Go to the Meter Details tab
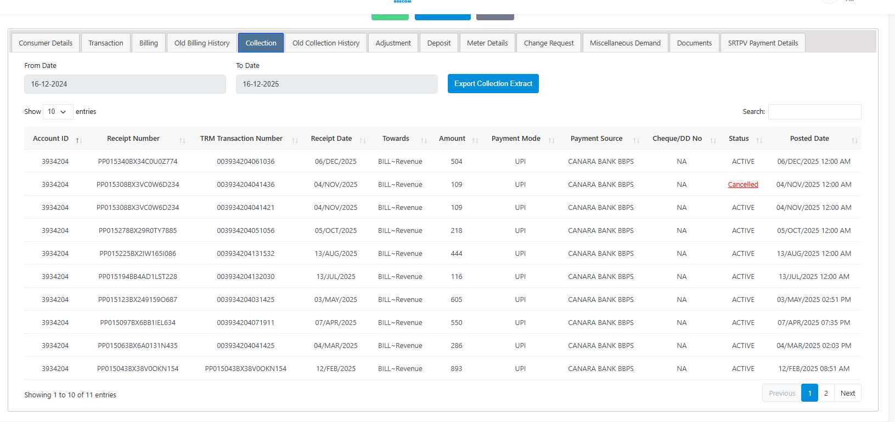The image size is (895, 422). click(x=487, y=43)
